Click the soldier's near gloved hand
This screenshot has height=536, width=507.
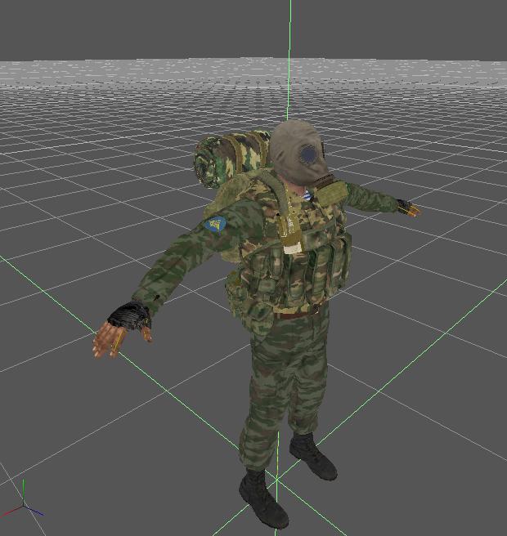click(x=122, y=329)
